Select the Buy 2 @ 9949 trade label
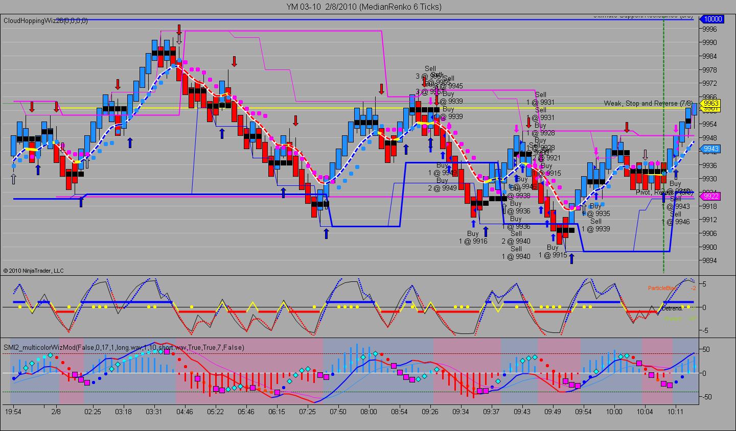736x431 pixels. (442, 184)
